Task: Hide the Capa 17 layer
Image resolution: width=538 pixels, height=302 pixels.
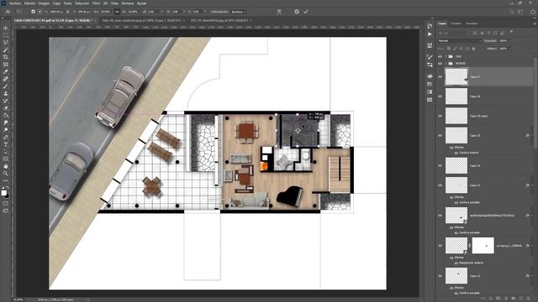Action: pos(440,76)
